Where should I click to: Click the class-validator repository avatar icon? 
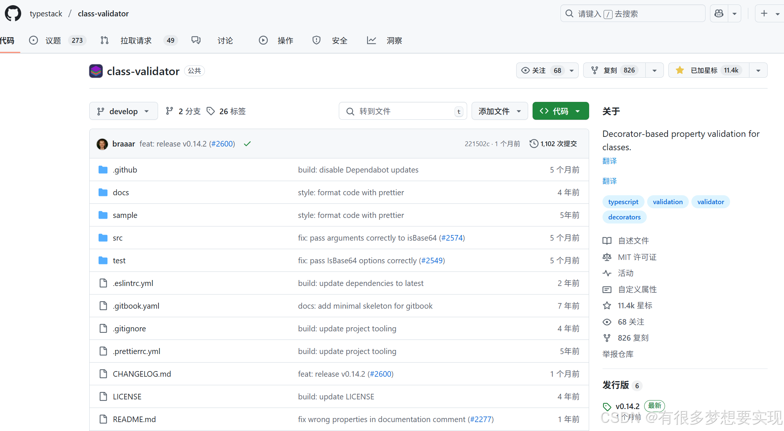96,71
